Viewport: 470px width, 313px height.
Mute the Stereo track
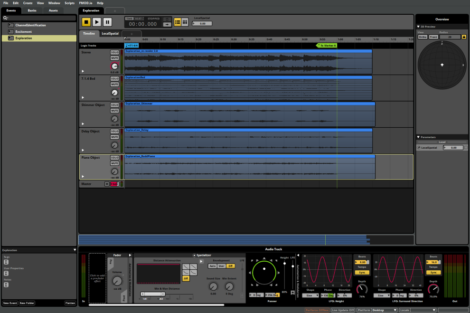click(114, 58)
